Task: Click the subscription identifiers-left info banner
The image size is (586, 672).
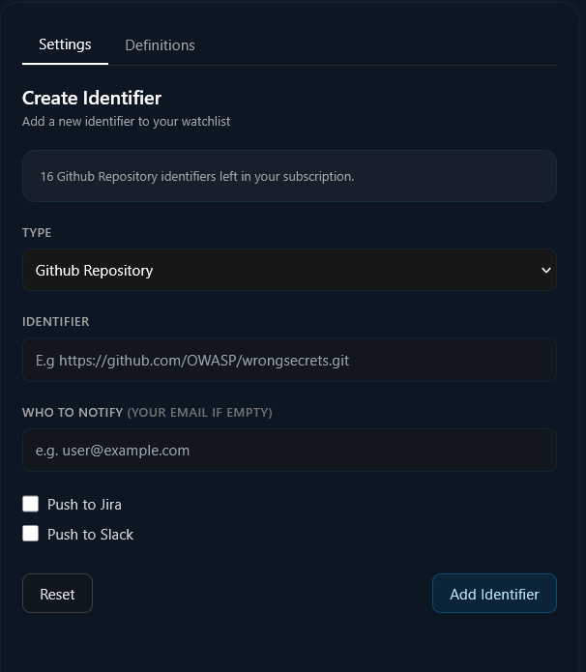Action: [289, 176]
